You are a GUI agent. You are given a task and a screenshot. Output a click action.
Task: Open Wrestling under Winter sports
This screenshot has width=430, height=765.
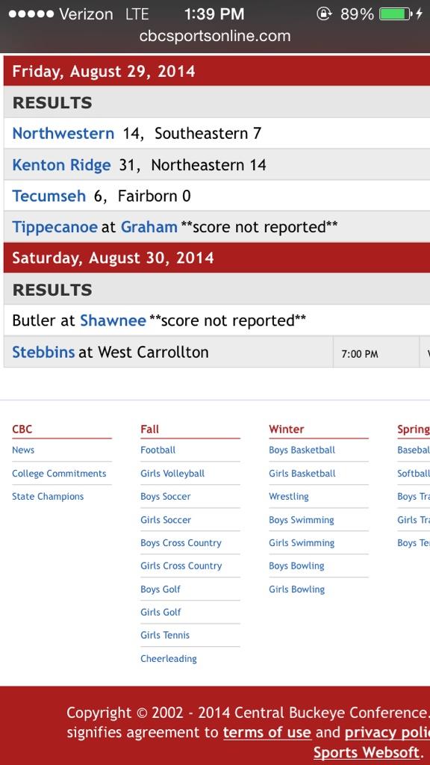[x=289, y=497]
